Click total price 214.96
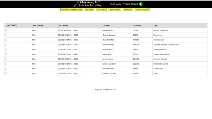This screenshot has width=212, height=119. 135,69
